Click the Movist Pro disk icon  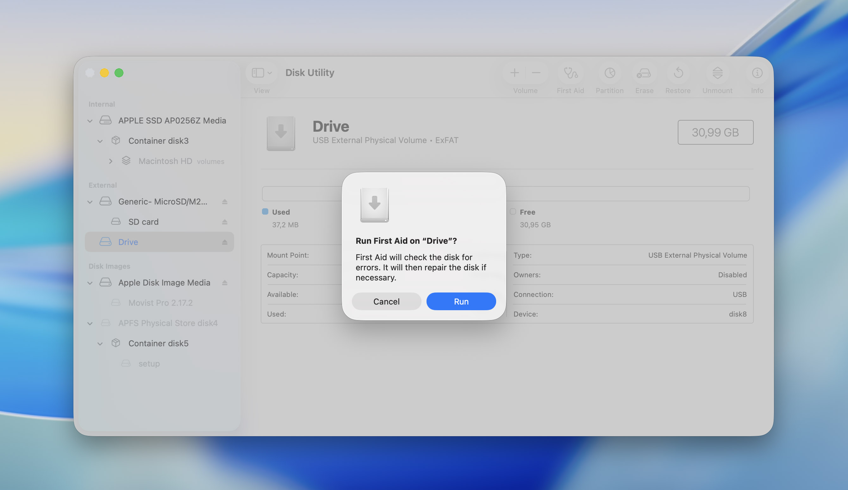point(116,303)
